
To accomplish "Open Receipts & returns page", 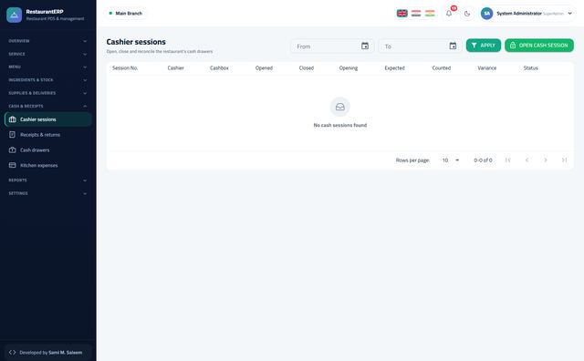I will 48,135.
